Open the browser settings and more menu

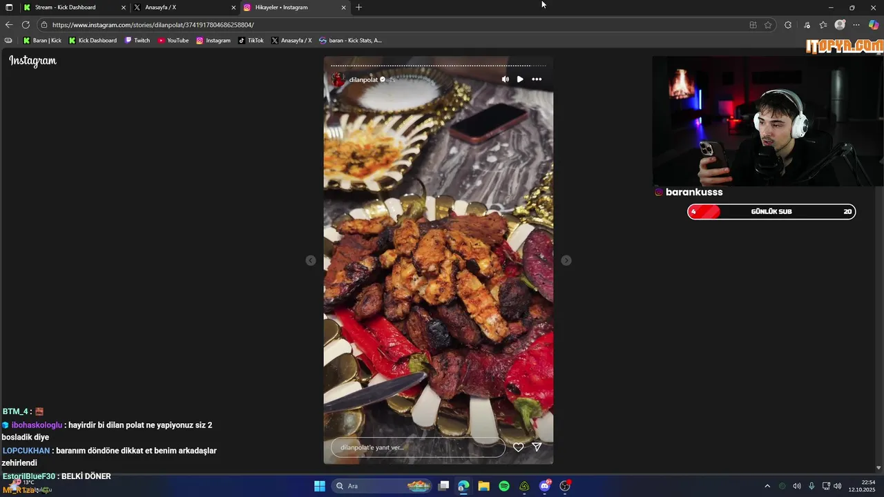coord(856,25)
